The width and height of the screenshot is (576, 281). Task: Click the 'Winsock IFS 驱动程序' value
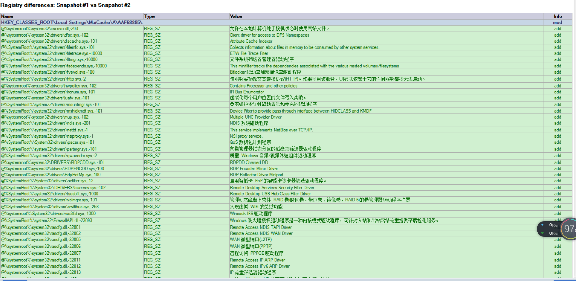(x=251, y=214)
